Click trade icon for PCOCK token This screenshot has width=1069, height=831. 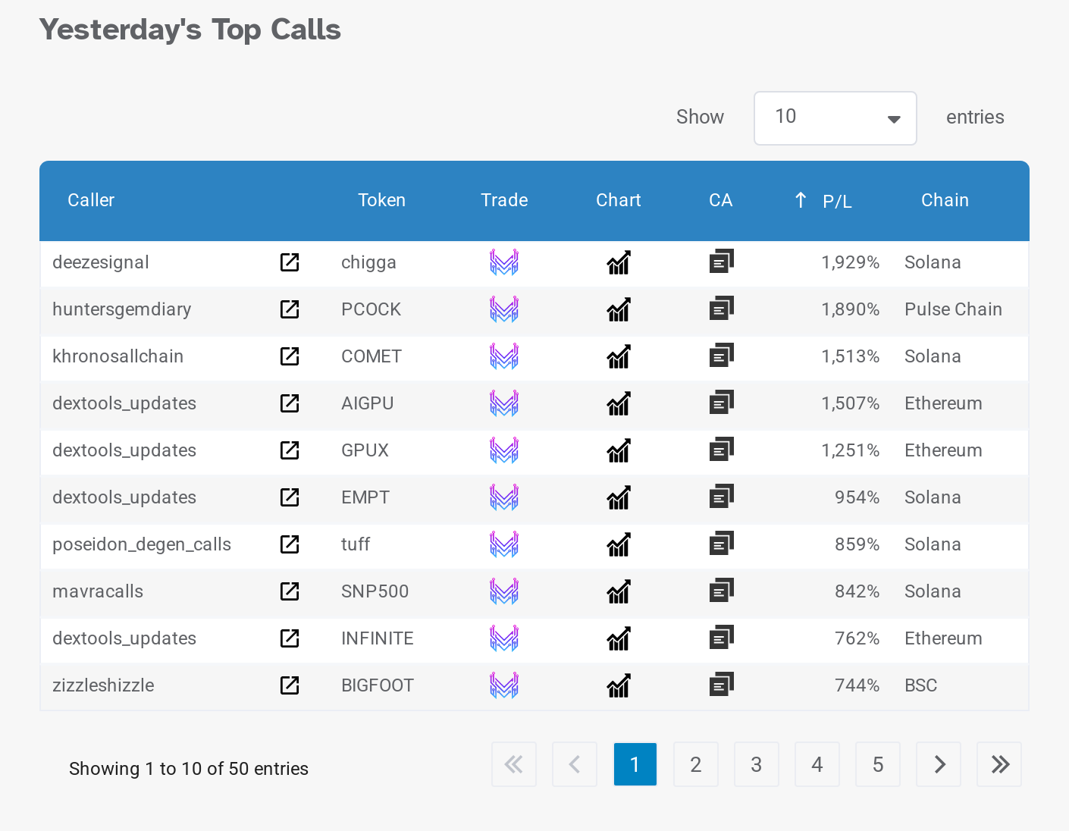503,309
